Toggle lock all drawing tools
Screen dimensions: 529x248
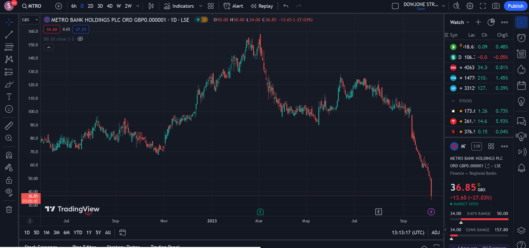(x=9, y=180)
